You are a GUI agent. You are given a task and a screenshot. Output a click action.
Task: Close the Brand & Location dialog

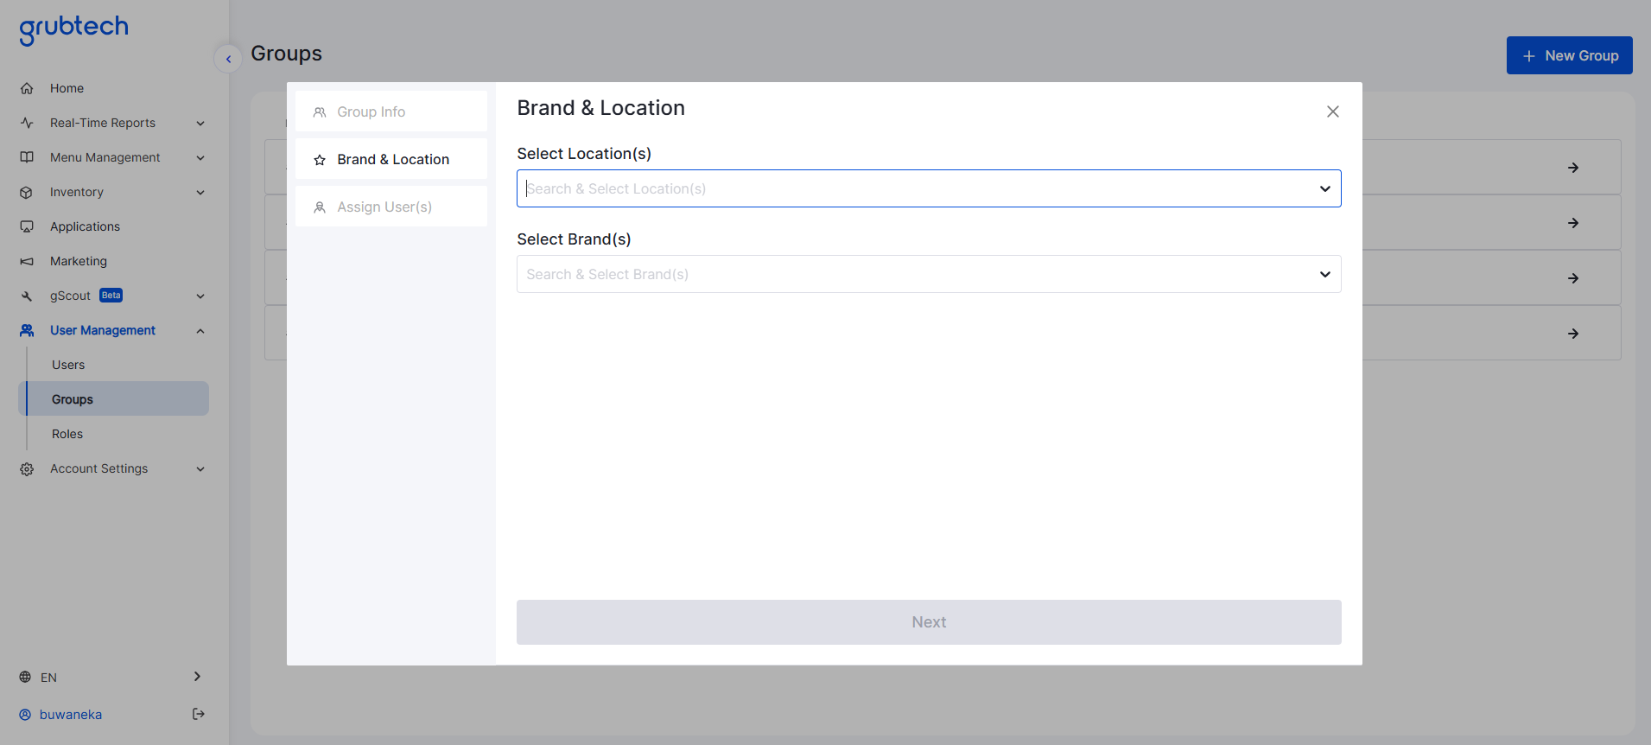tap(1333, 111)
